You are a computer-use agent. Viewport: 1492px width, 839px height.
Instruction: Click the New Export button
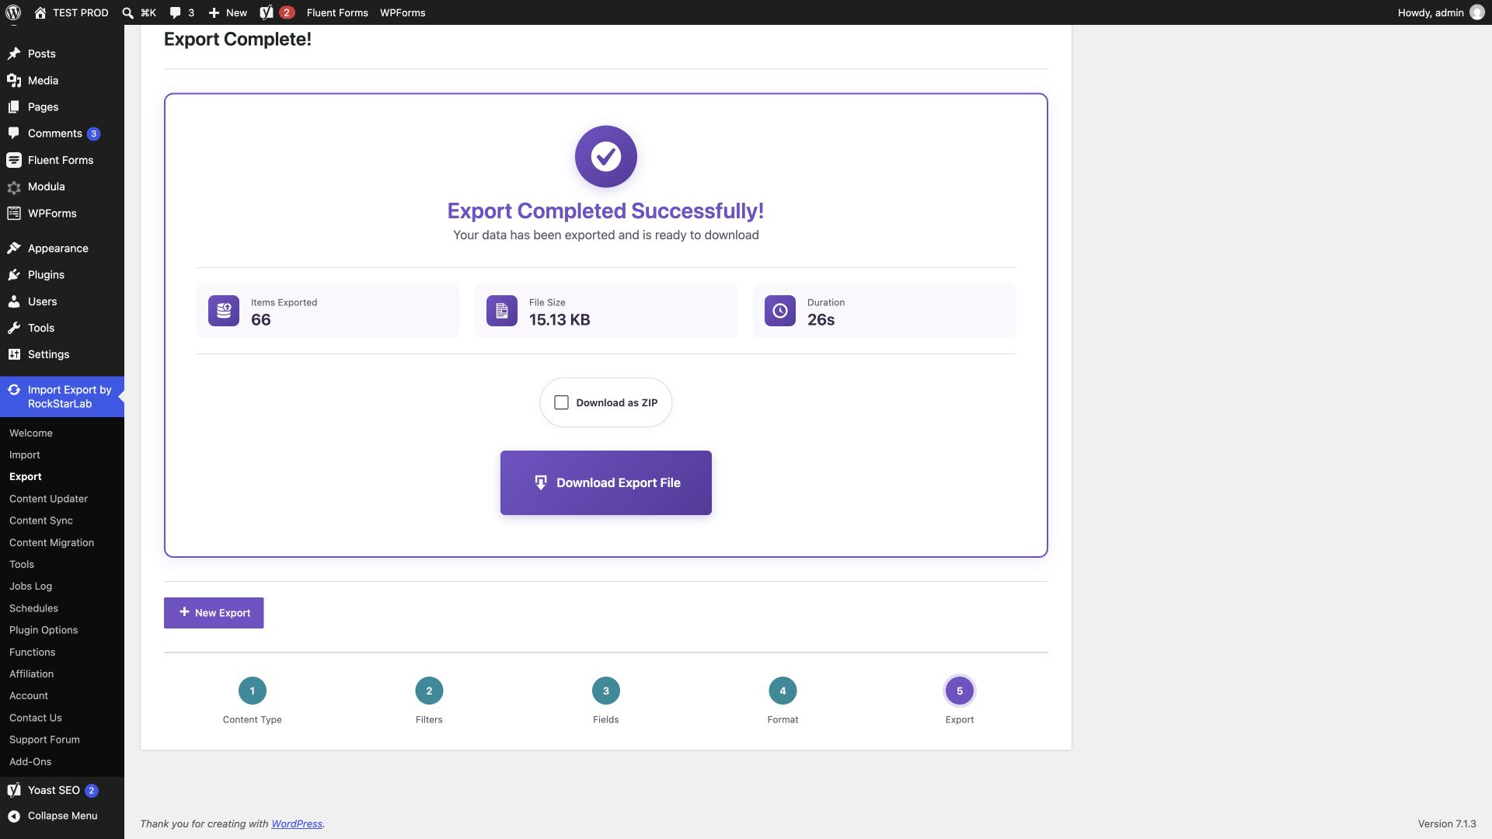(214, 613)
